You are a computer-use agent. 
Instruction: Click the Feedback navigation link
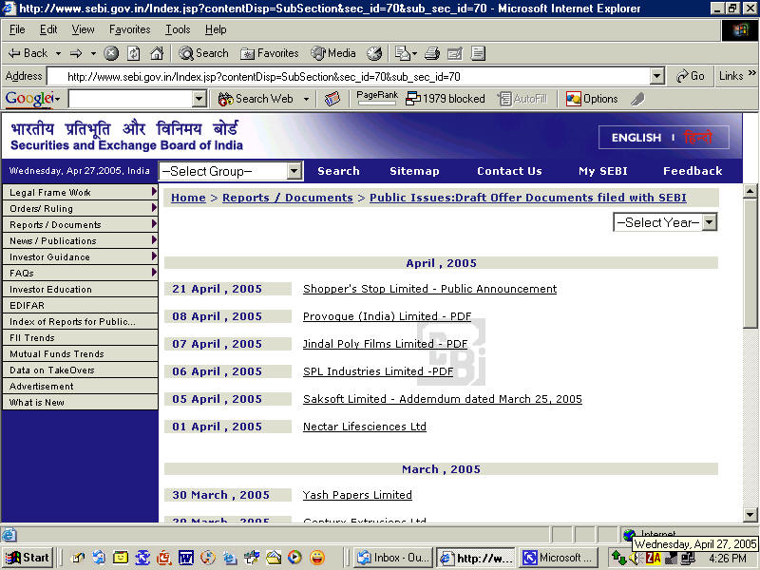(x=693, y=171)
